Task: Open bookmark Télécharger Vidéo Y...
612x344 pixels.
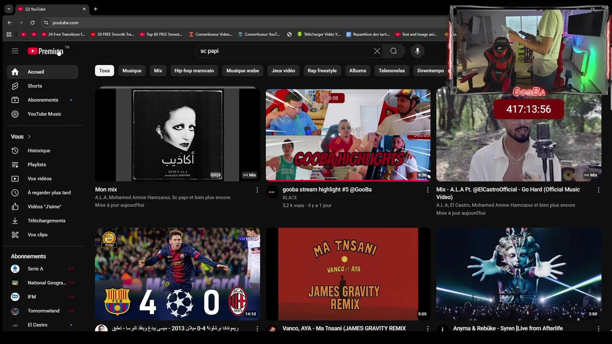Action: [x=319, y=34]
